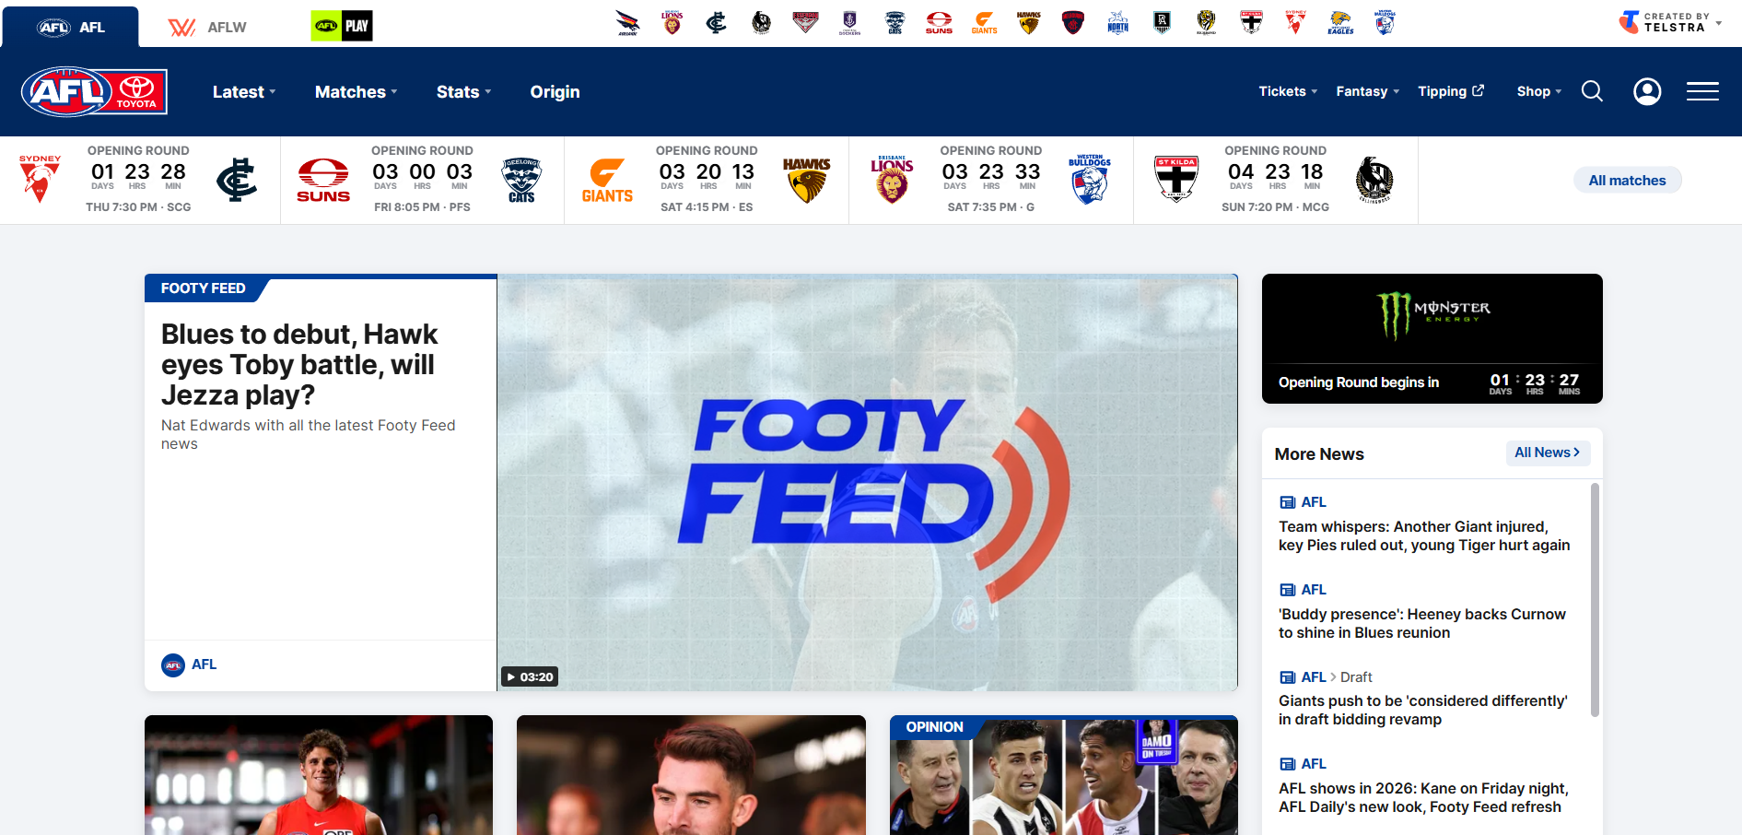
Task: Open the OPINION article thumbnail
Action: tap(1064, 775)
